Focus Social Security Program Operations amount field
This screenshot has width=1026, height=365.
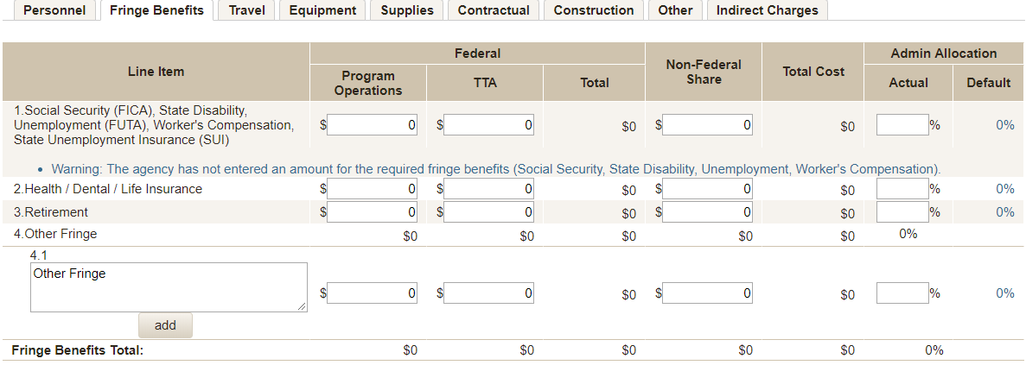pyautogui.click(x=373, y=125)
